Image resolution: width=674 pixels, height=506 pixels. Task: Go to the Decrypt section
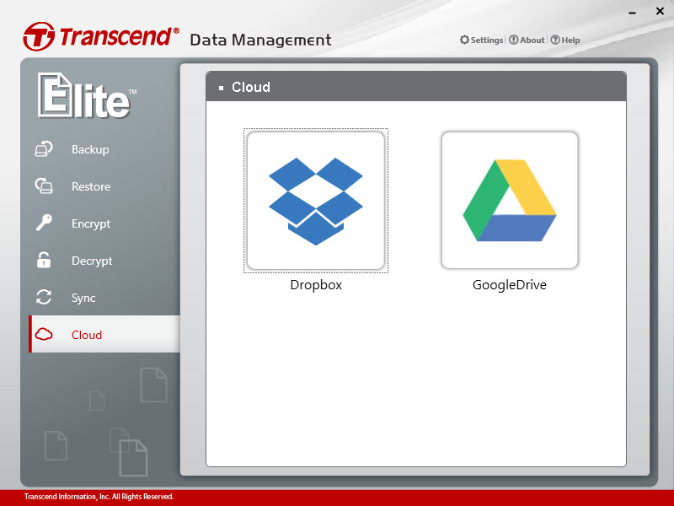coord(92,261)
